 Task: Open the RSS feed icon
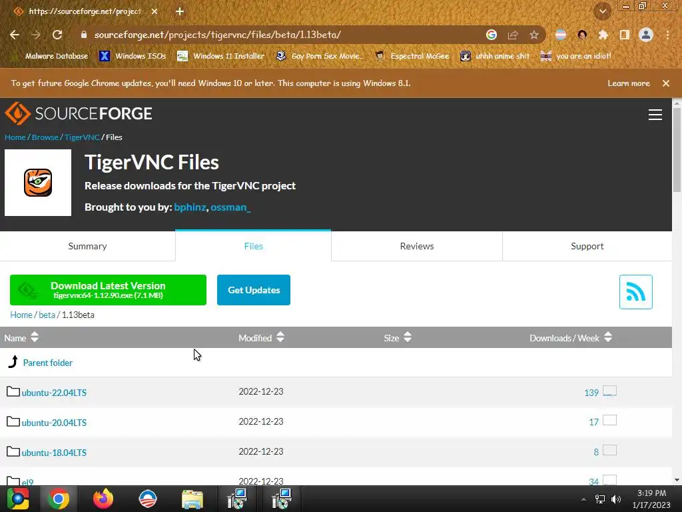coord(635,292)
